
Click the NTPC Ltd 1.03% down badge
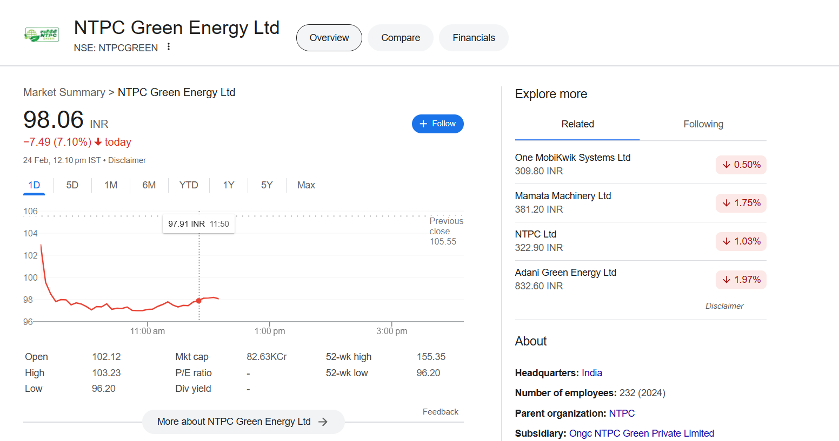tap(741, 241)
